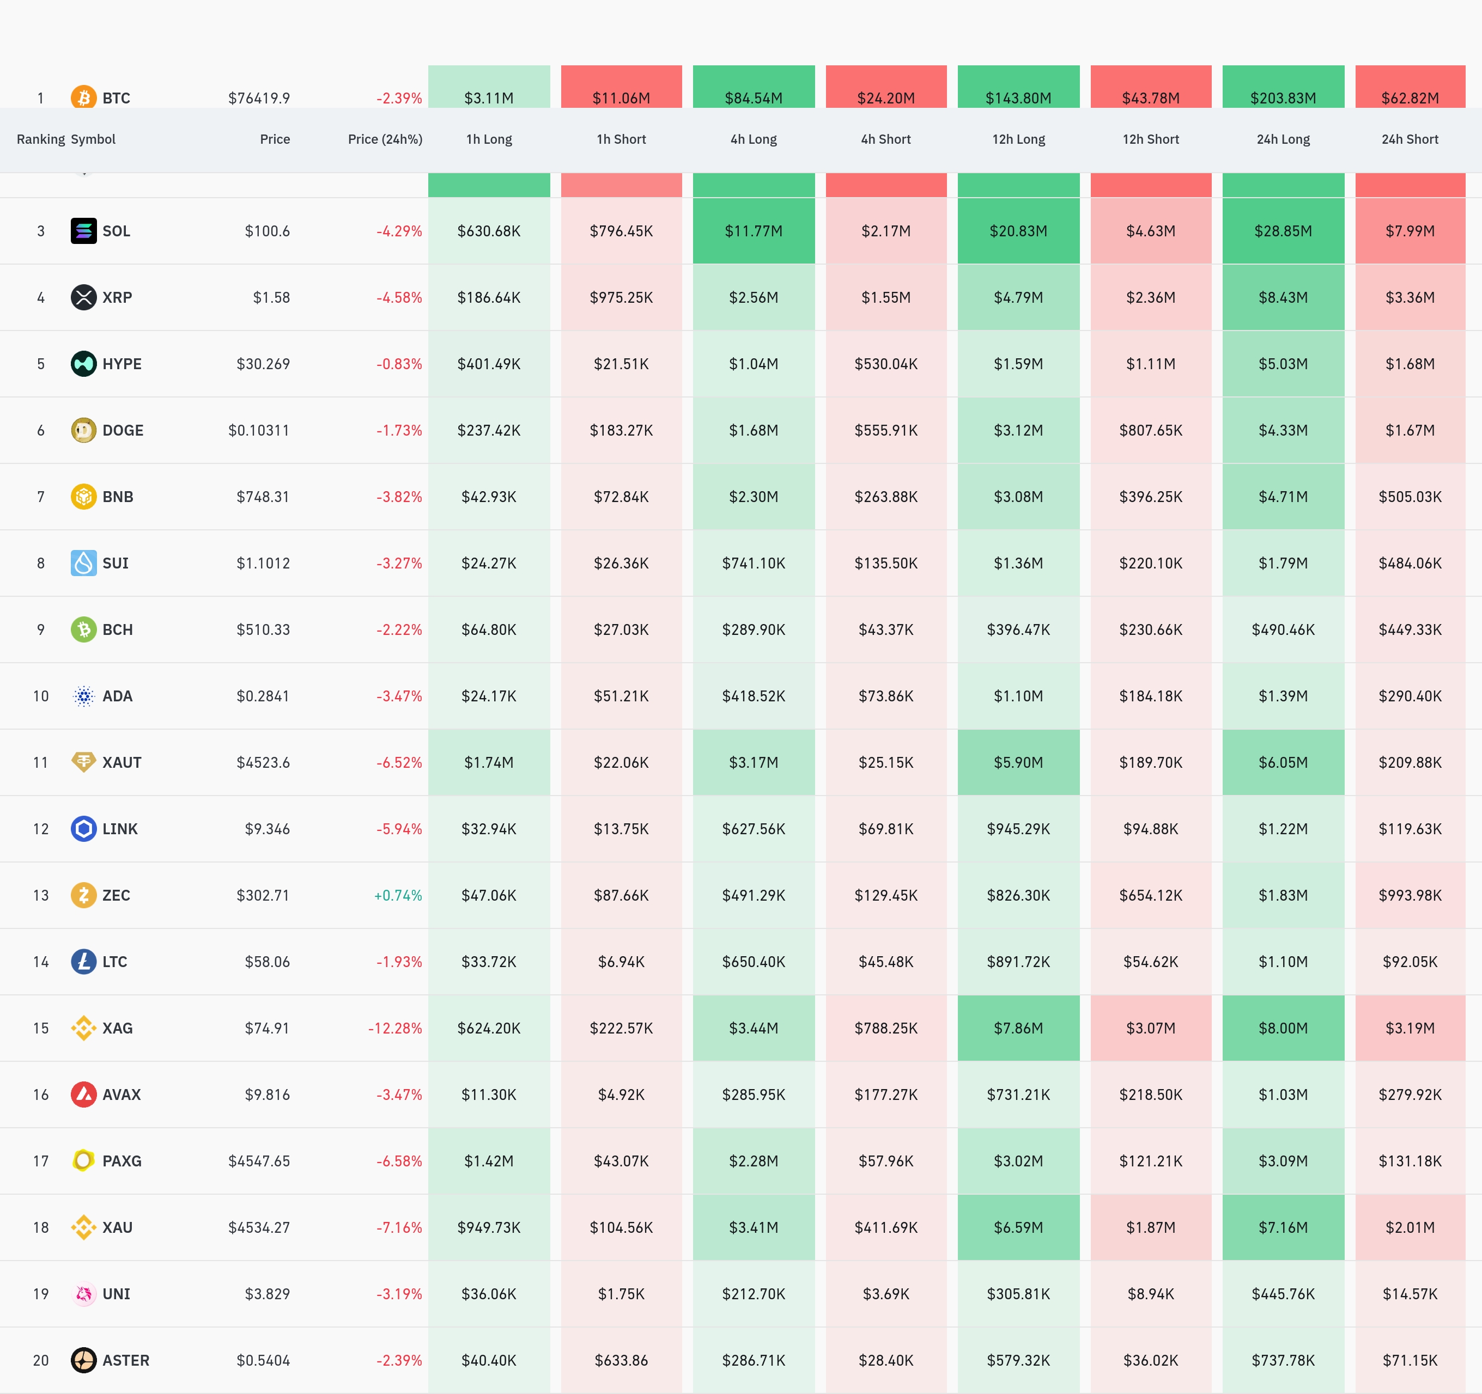
Task: Click the SUI coin icon
Action: (x=83, y=563)
